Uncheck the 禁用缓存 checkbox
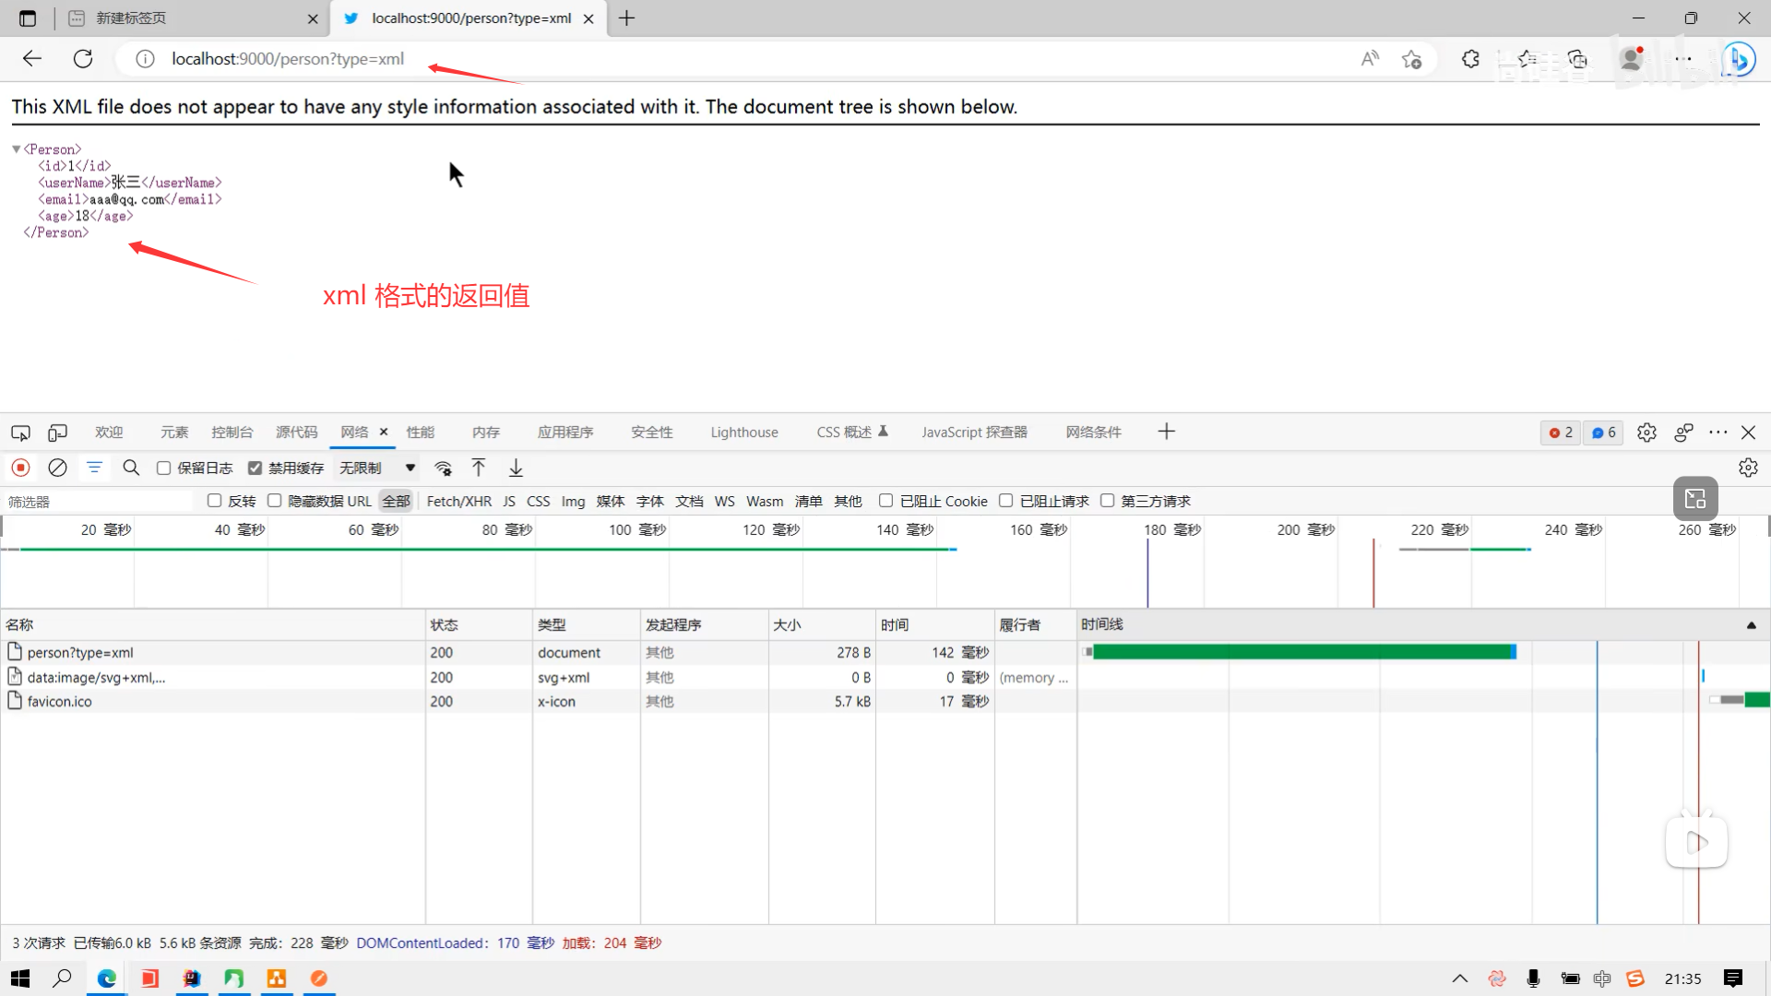 tap(256, 468)
